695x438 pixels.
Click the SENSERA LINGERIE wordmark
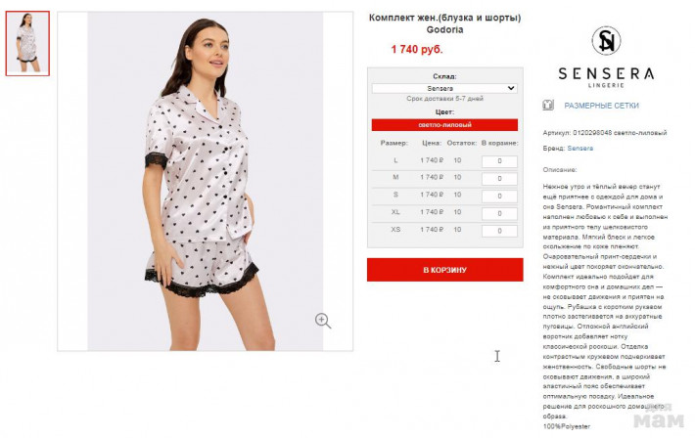click(x=606, y=77)
